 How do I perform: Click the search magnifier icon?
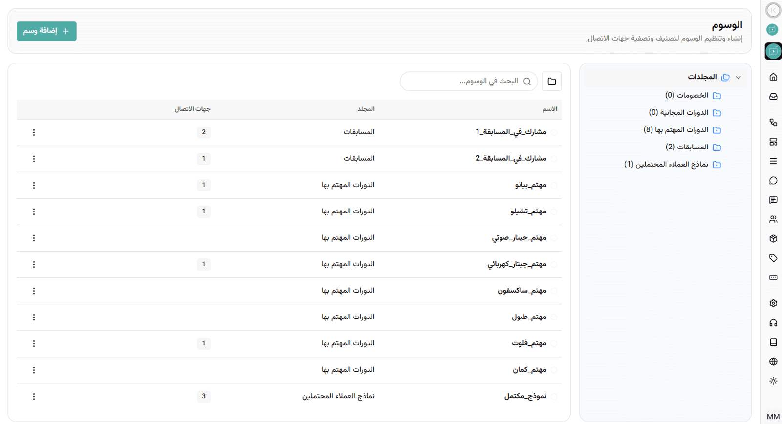pyautogui.click(x=527, y=82)
